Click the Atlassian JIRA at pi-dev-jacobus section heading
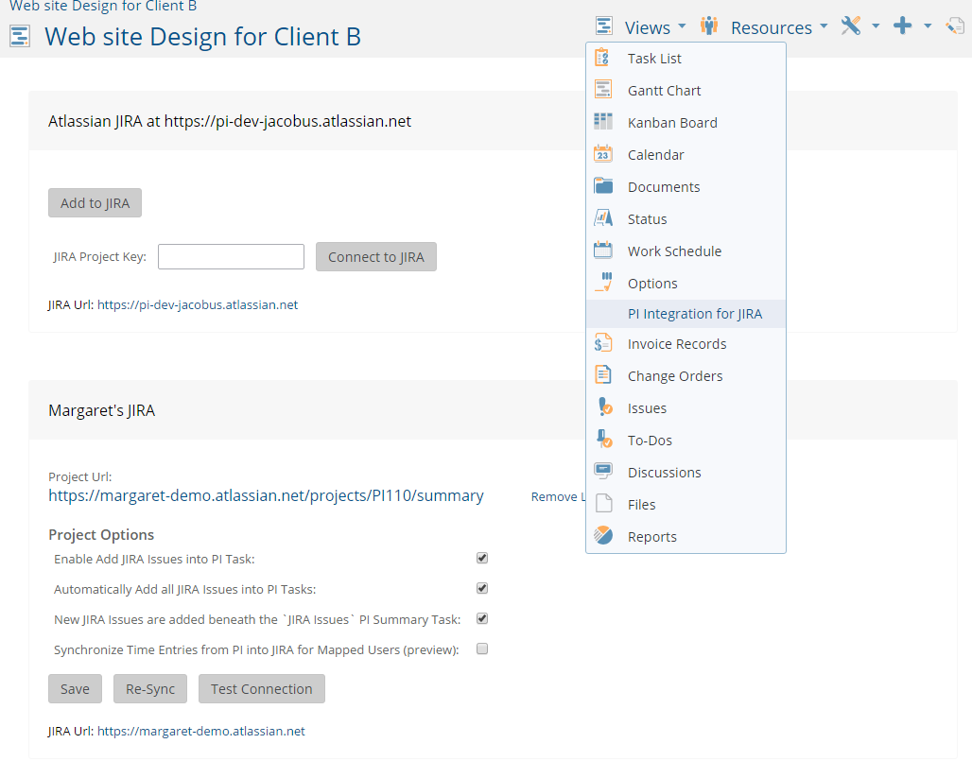The height and width of the screenshot is (761, 972). [230, 121]
